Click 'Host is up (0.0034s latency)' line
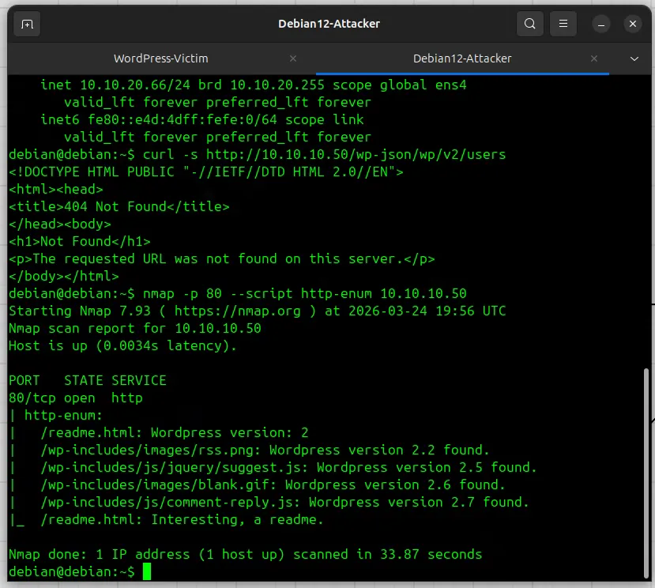The height and width of the screenshot is (588, 655). coord(122,346)
